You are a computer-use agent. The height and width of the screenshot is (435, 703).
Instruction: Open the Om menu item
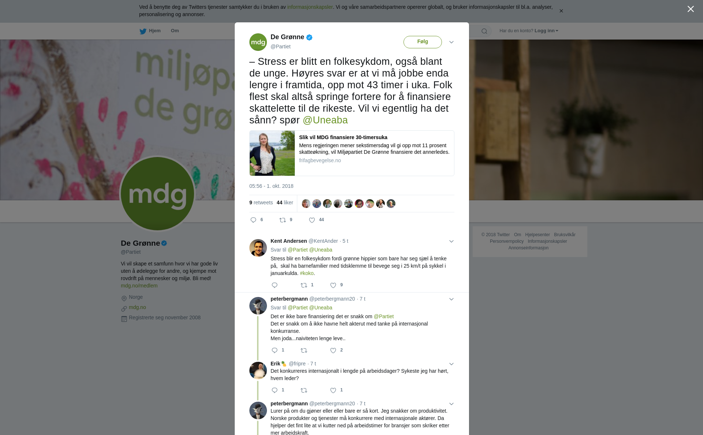pyautogui.click(x=175, y=31)
